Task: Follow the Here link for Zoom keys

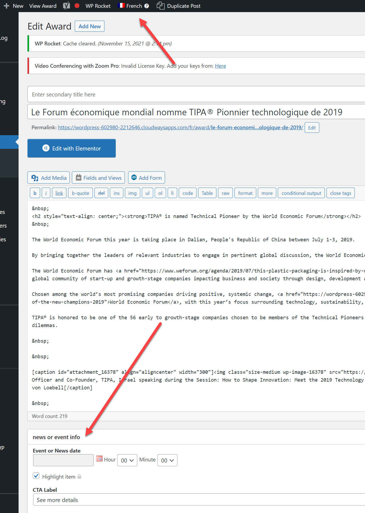Action: coord(220,66)
